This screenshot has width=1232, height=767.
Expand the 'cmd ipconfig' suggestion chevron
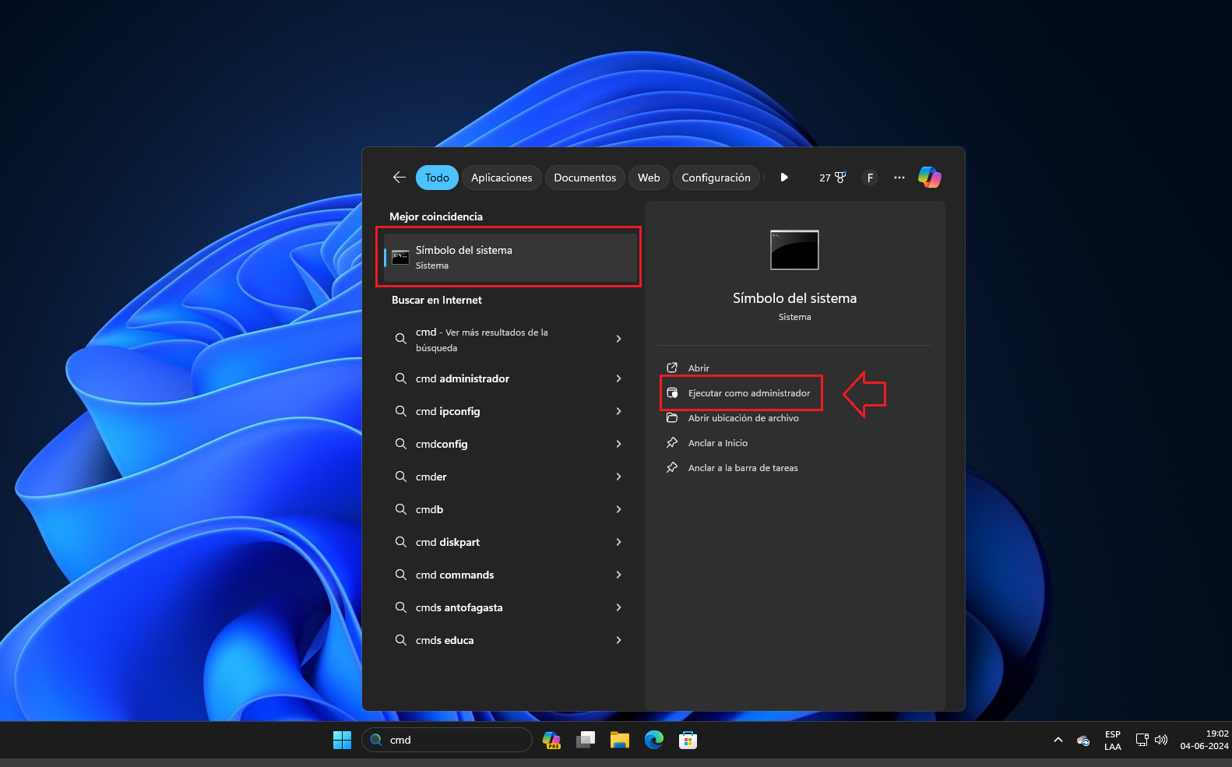coord(618,411)
